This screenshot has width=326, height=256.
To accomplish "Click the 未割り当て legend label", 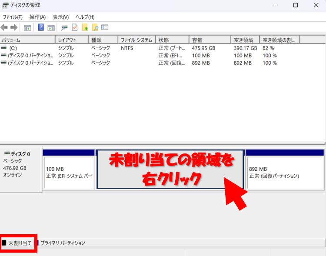I will (x=20, y=243).
